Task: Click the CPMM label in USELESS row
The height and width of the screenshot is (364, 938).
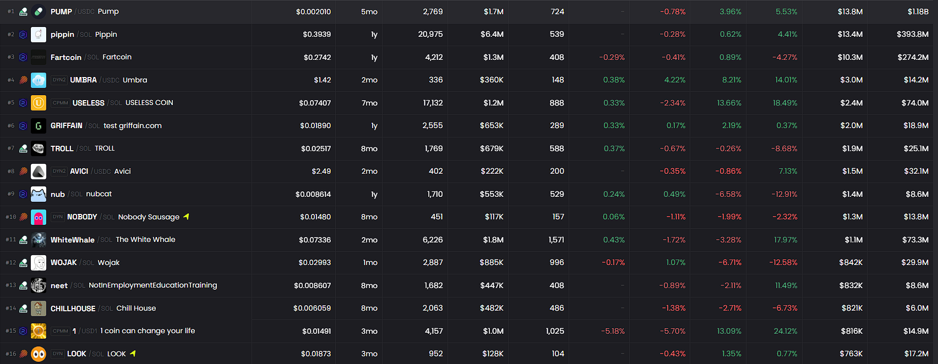Action: click(x=61, y=103)
